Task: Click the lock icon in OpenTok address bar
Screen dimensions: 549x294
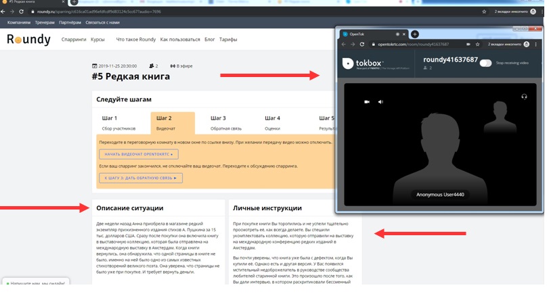Action: 374,45
